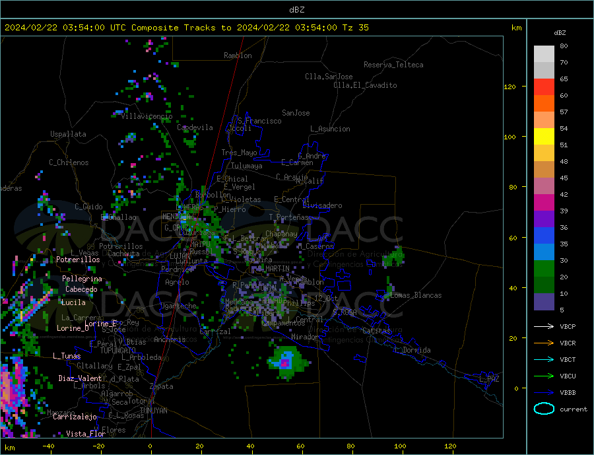Click the 'Divisadero' map label
Screen dimensions: 594x455
322,205
